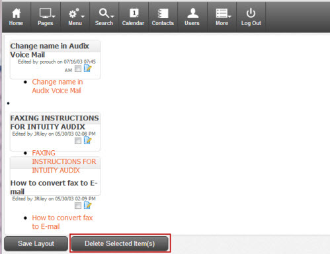Check the box for How to convert fax to E-mail
The width and height of the screenshot is (330, 254).
coord(78,206)
